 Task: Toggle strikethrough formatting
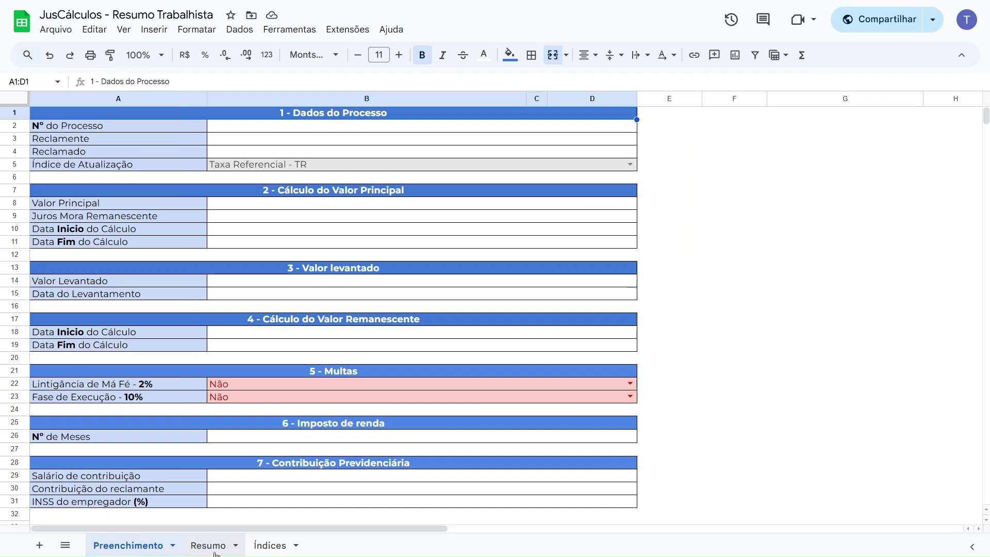pos(463,55)
